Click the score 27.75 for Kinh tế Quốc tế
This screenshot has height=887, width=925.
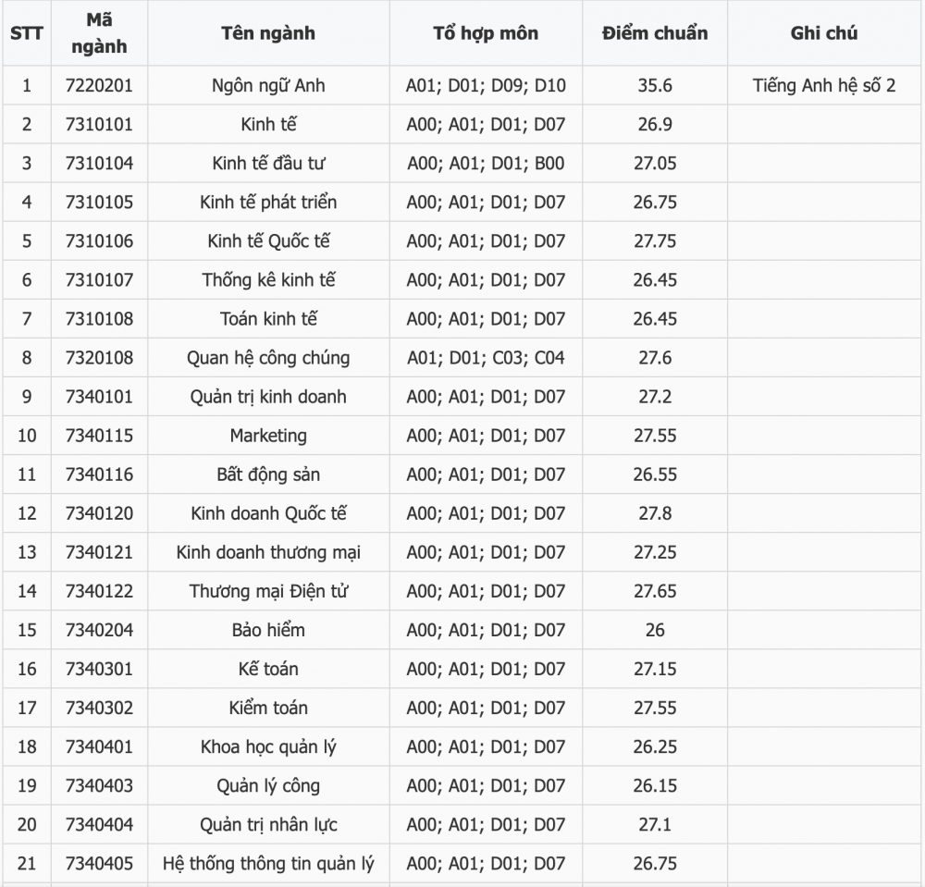point(655,241)
